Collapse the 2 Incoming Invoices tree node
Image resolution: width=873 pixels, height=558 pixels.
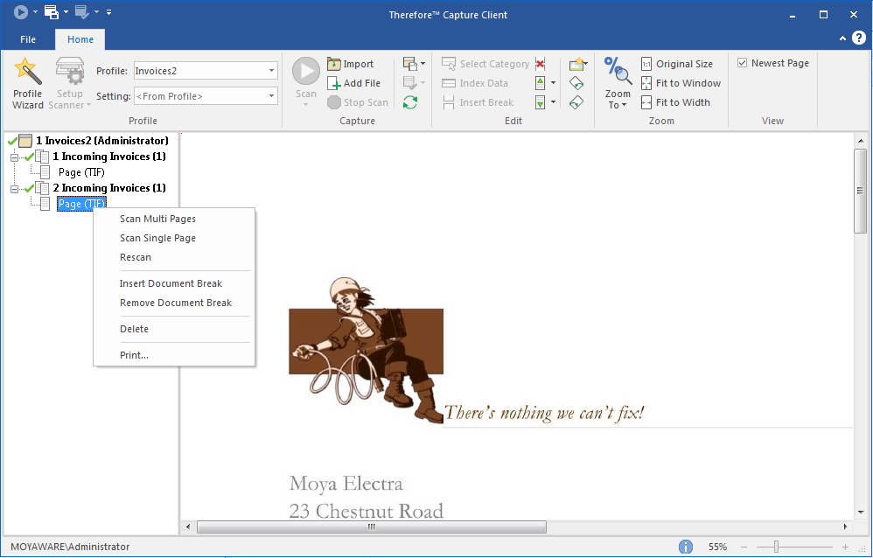pyautogui.click(x=14, y=188)
